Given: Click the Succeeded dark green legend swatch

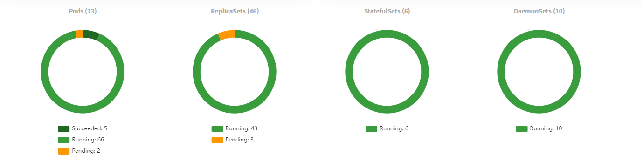Looking at the screenshot, I should pos(64,129).
